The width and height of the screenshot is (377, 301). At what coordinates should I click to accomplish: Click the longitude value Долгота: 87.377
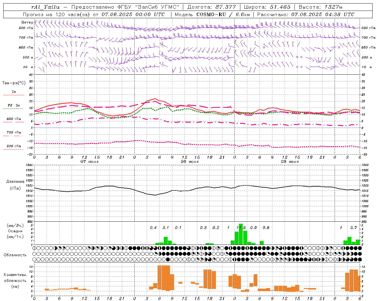coord(211,7)
